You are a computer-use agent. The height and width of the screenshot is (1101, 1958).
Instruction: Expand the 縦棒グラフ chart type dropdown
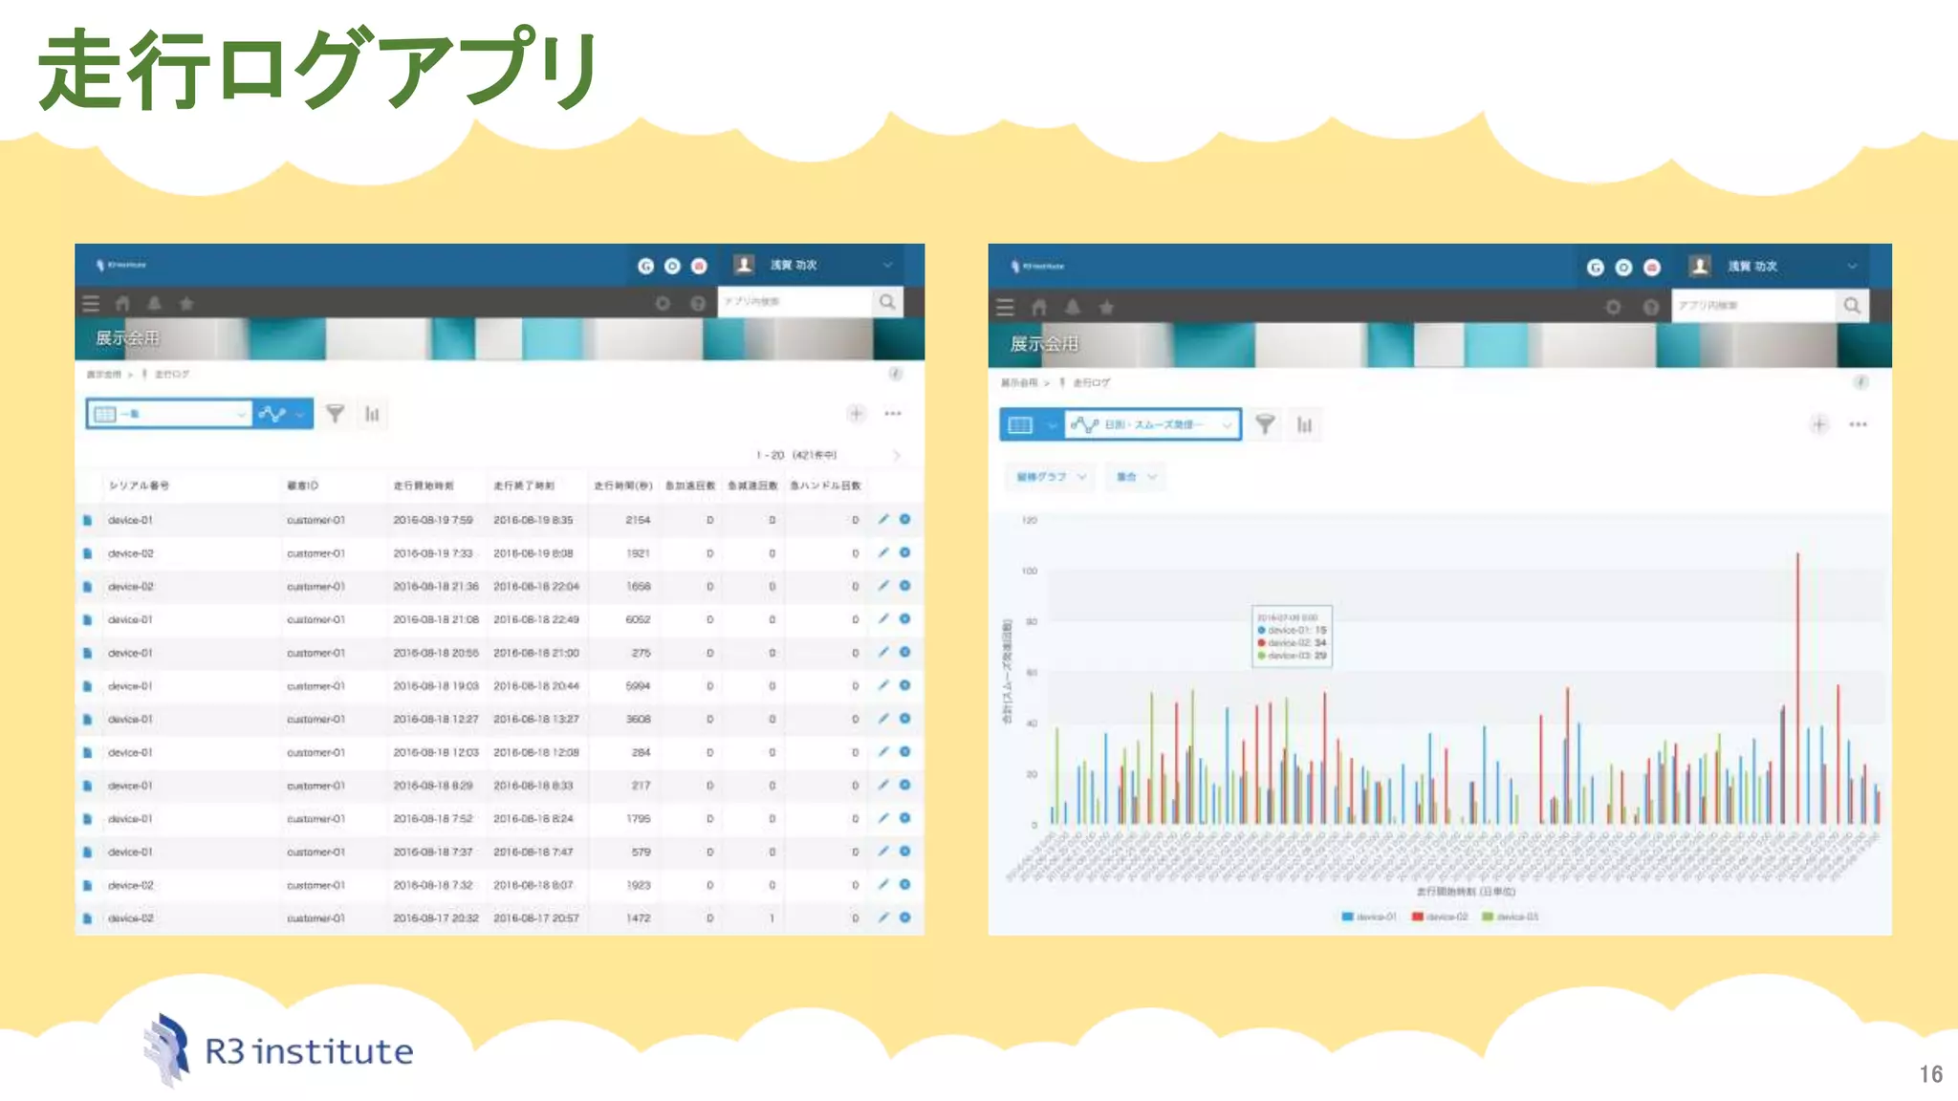[x=1051, y=477]
